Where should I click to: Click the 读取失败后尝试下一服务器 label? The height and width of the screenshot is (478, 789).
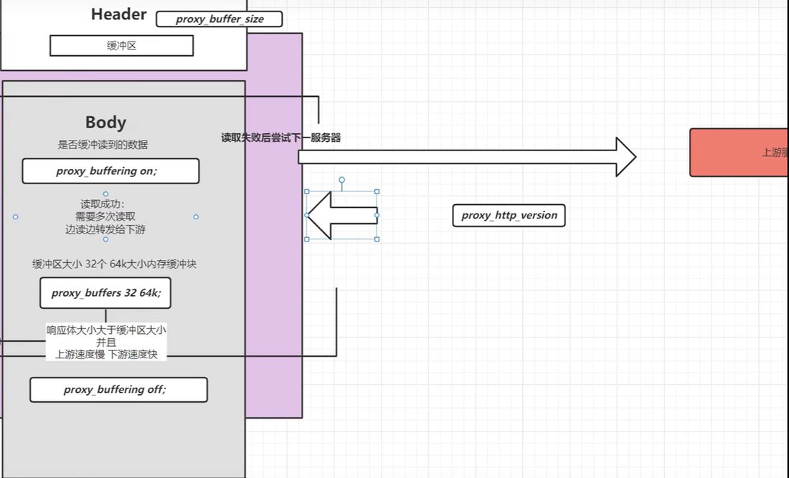pos(280,138)
